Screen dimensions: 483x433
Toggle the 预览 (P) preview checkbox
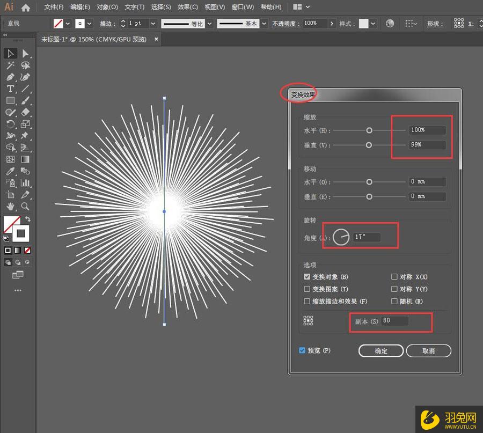click(x=302, y=350)
